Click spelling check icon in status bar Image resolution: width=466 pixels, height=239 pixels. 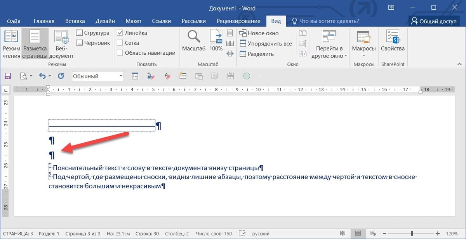click(x=242, y=234)
